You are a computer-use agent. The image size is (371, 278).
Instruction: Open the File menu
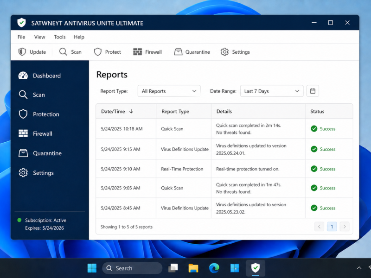(21, 37)
